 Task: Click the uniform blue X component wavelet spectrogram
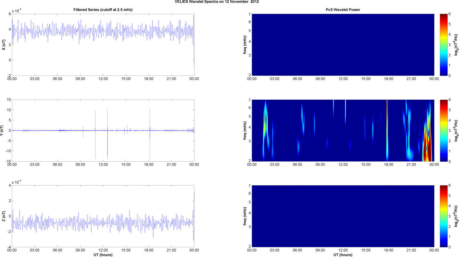[343, 45]
